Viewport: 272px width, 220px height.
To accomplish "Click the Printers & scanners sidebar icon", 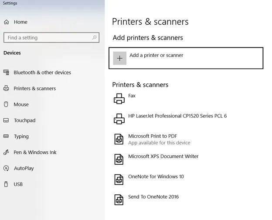I will [x=6, y=88].
